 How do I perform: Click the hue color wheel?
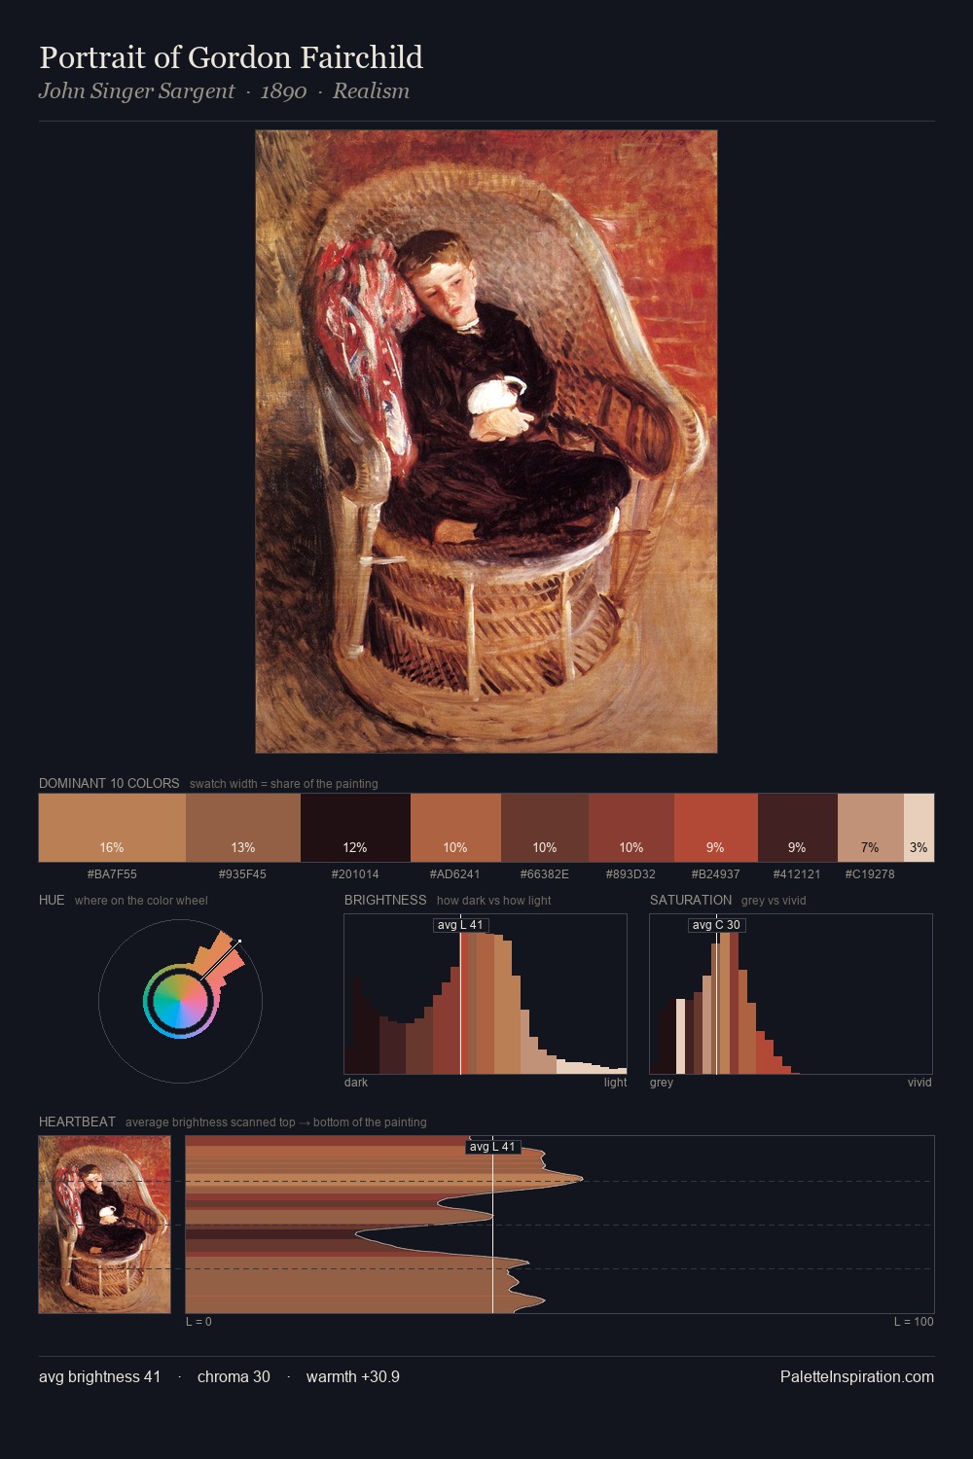[180, 1001]
